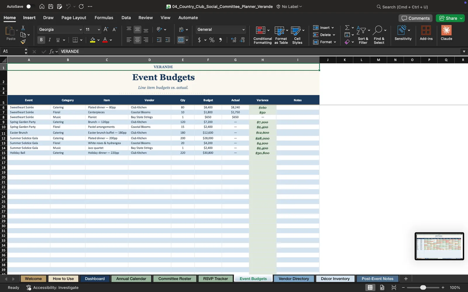Toggle Middle vertical alignment

coord(137,29)
